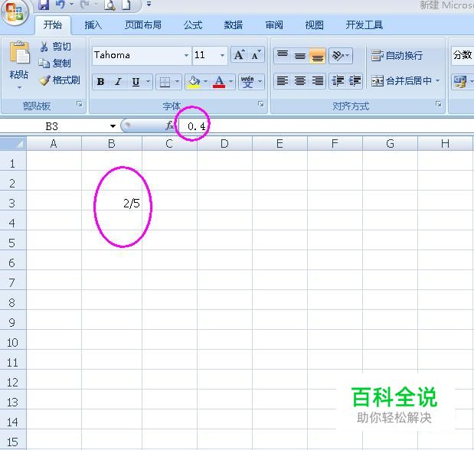
Task: Open the Name Box dropdown arrow
Action: coord(113,126)
